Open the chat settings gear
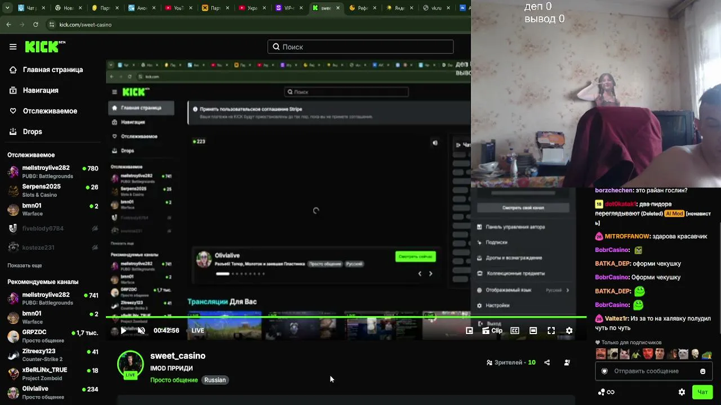721x405 pixels. [682, 392]
